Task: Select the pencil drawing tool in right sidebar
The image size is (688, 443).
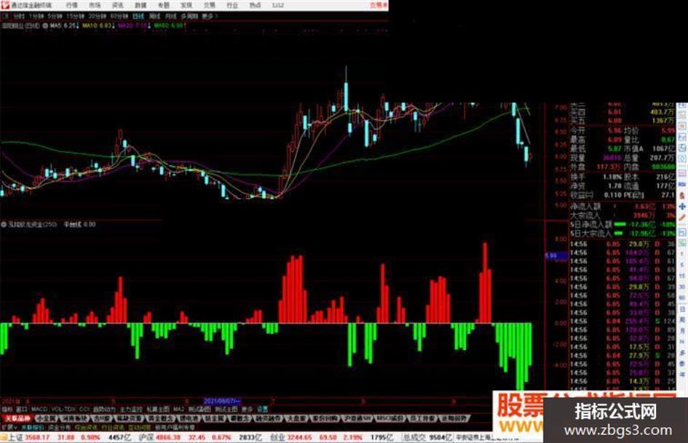Action: click(x=682, y=217)
